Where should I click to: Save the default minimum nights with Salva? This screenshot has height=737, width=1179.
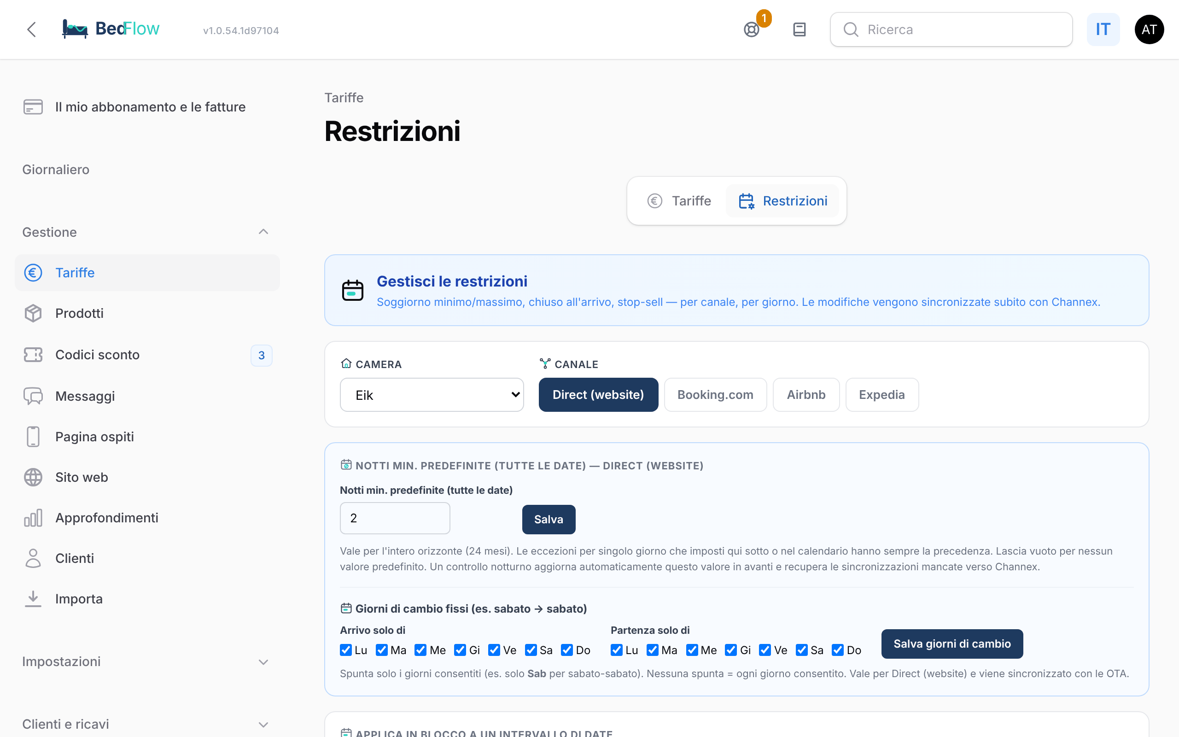coord(549,520)
